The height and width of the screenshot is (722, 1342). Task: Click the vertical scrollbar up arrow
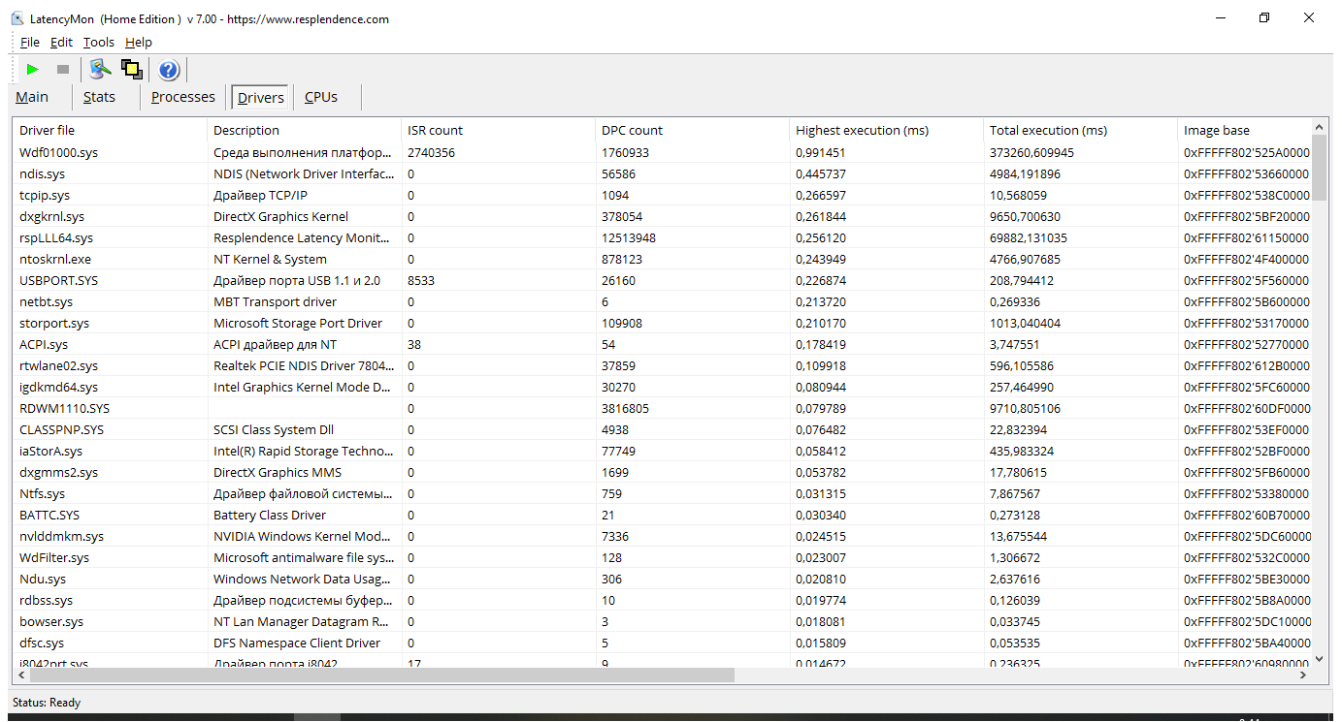pos(1319,126)
